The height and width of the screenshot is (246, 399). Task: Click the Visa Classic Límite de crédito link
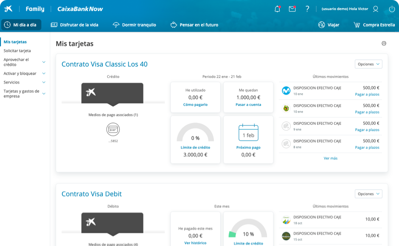195,148
